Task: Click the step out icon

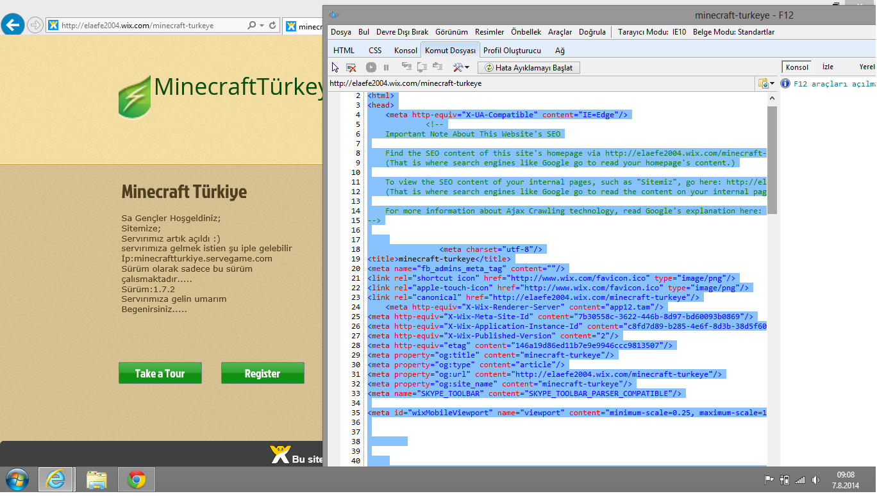Action: pos(437,67)
